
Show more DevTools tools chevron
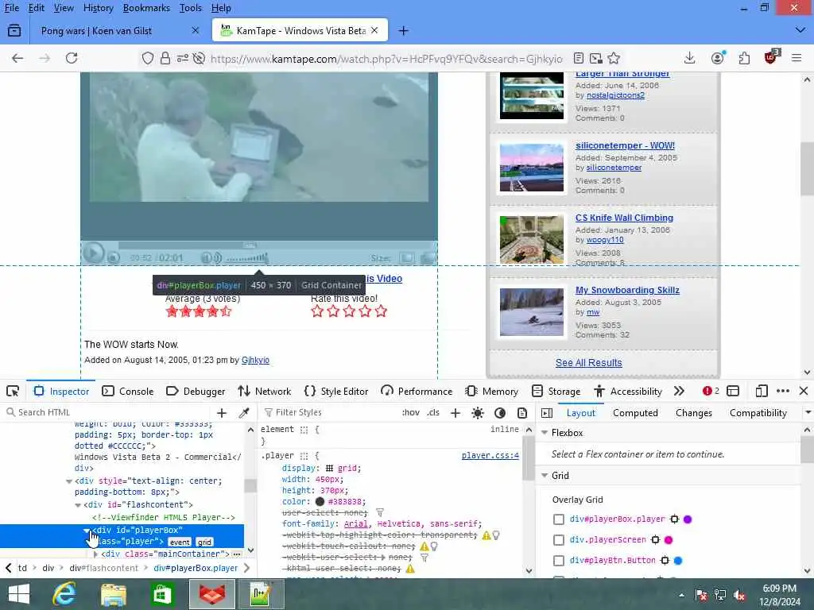tap(679, 391)
